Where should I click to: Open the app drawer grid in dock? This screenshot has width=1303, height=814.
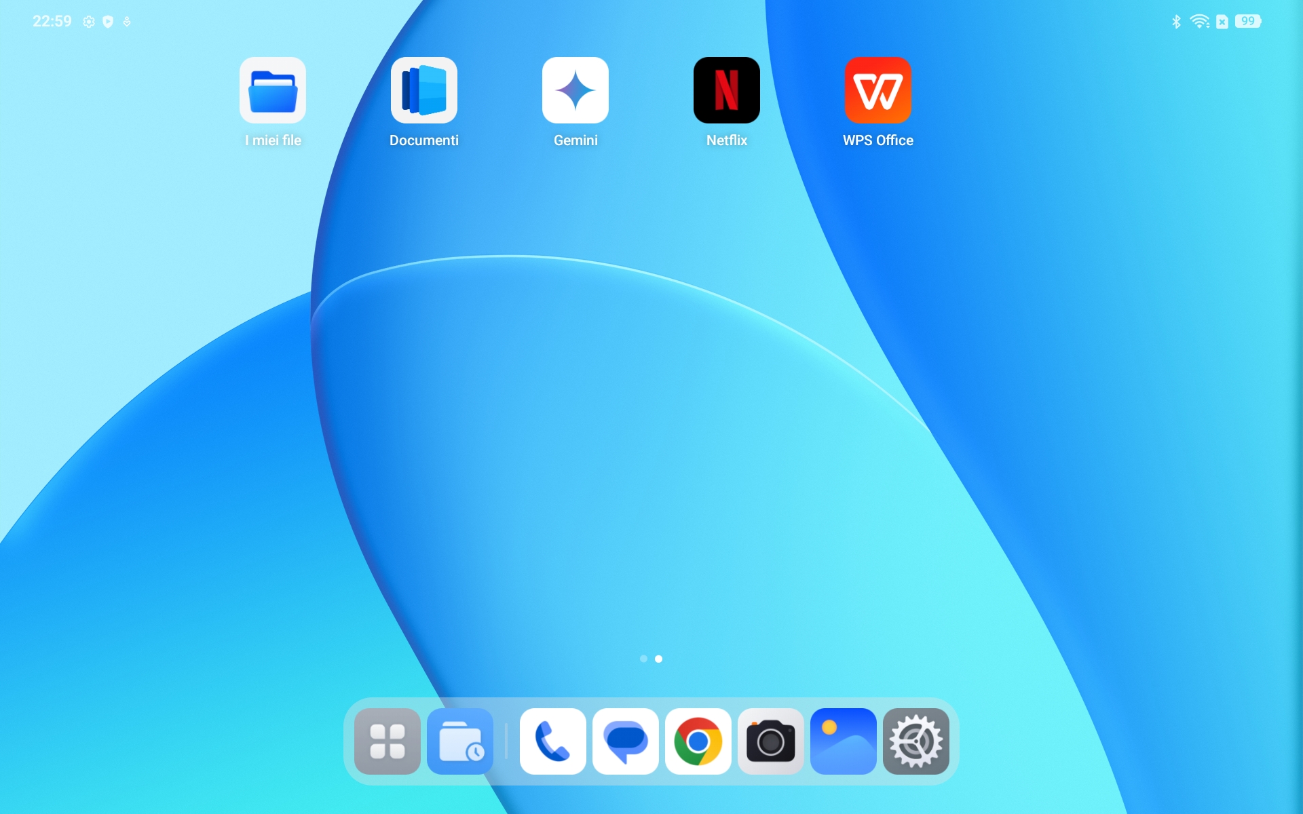[x=388, y=741]
